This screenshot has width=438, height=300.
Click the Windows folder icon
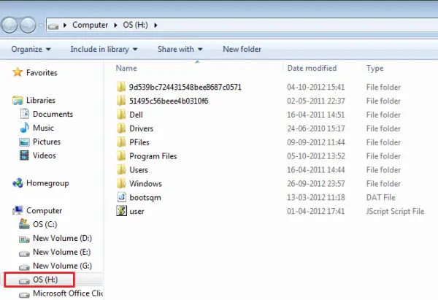tap(121, 183)
